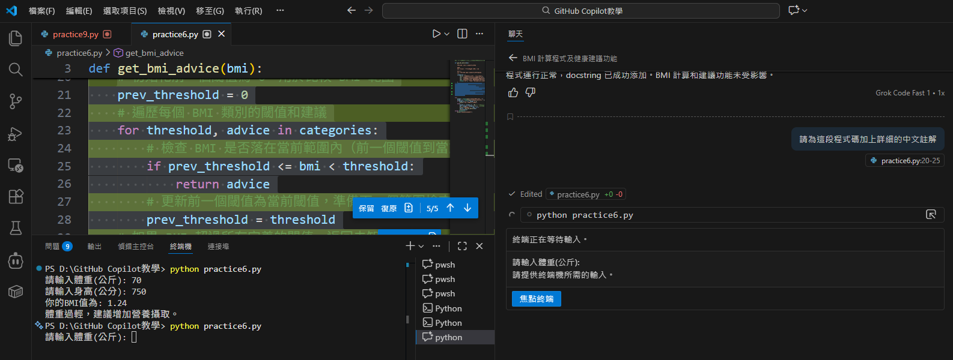Open the Extensions view
This screenshot has height=360, width=953.
click(x=16, y=196)
